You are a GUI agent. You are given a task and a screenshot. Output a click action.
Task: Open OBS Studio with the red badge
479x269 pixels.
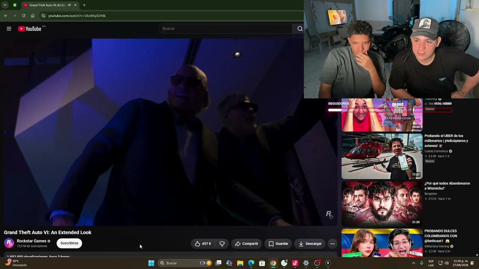coord(317,263)
